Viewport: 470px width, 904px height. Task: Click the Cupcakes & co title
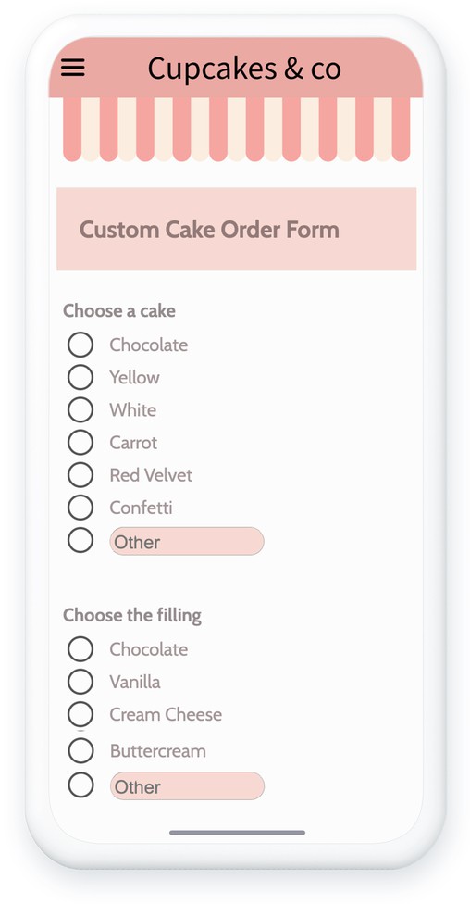click(244, 68)
